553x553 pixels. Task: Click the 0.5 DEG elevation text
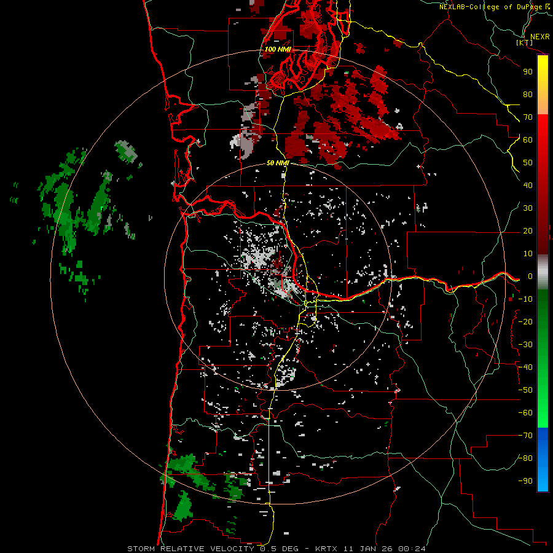(x=280, y=549)
